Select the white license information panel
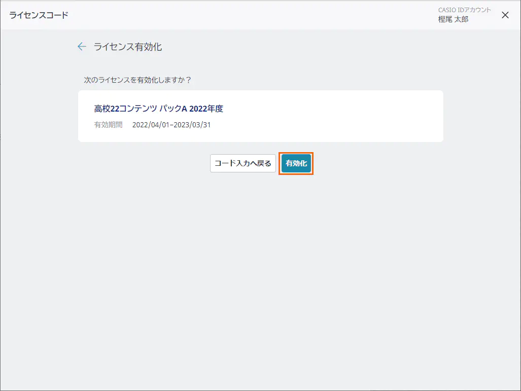The width and height of the screenshot is (521, 391). coord(260,116)
